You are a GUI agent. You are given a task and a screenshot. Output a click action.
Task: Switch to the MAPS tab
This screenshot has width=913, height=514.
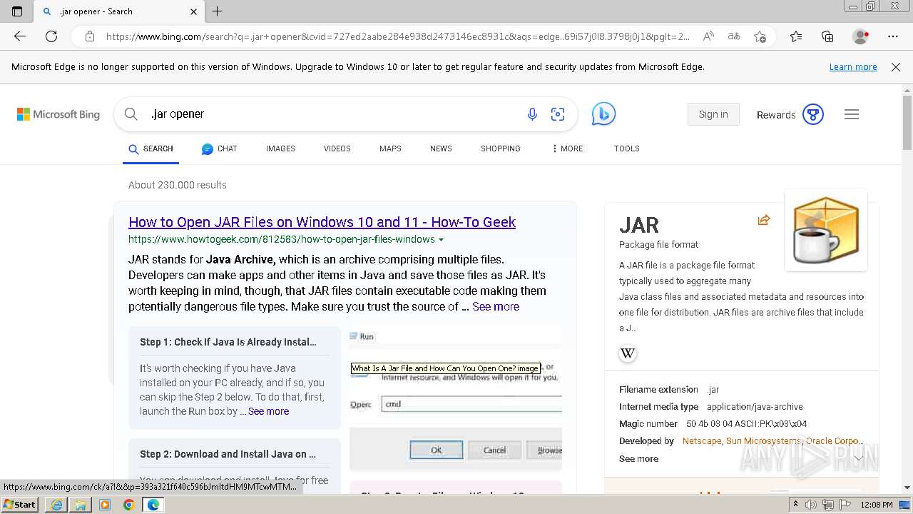[x=390, y=148]
